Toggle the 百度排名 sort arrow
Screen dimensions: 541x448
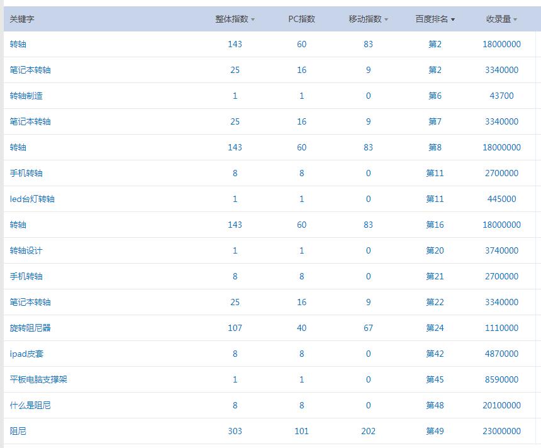pyautogui.click(x=453, y=20)
